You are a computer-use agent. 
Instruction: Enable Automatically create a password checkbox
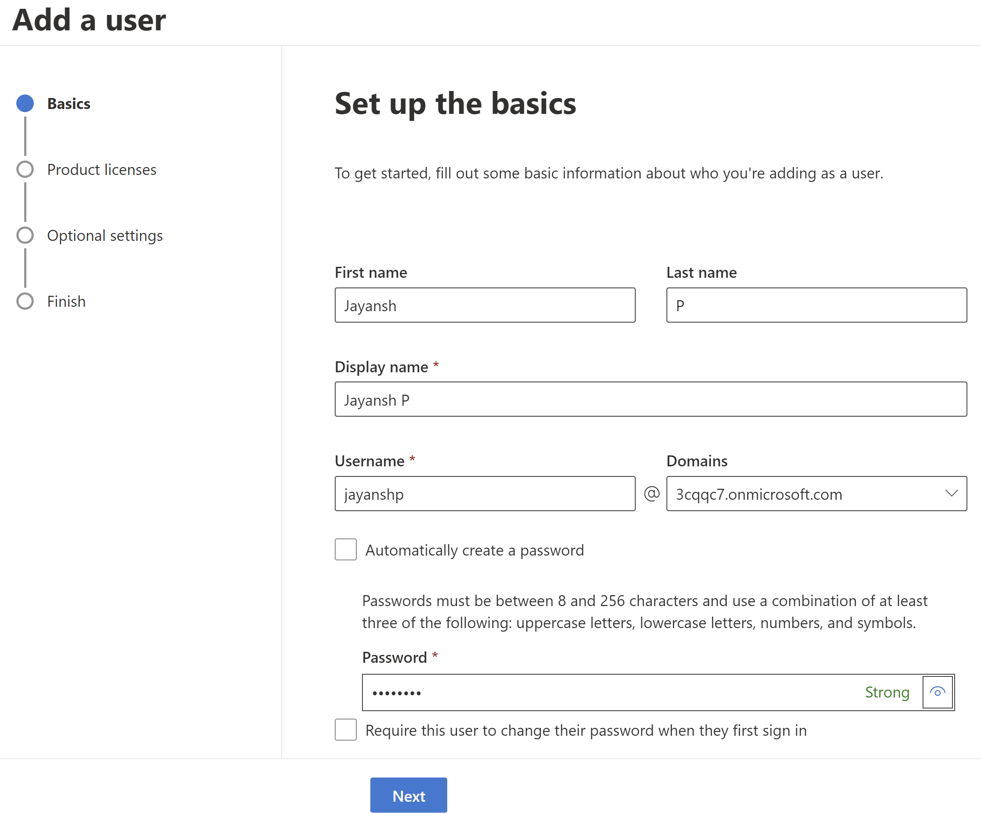[346, 549]
